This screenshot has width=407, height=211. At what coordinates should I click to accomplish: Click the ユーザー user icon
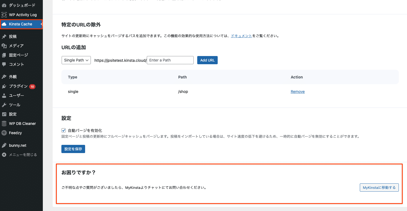[x=4, y=95]
